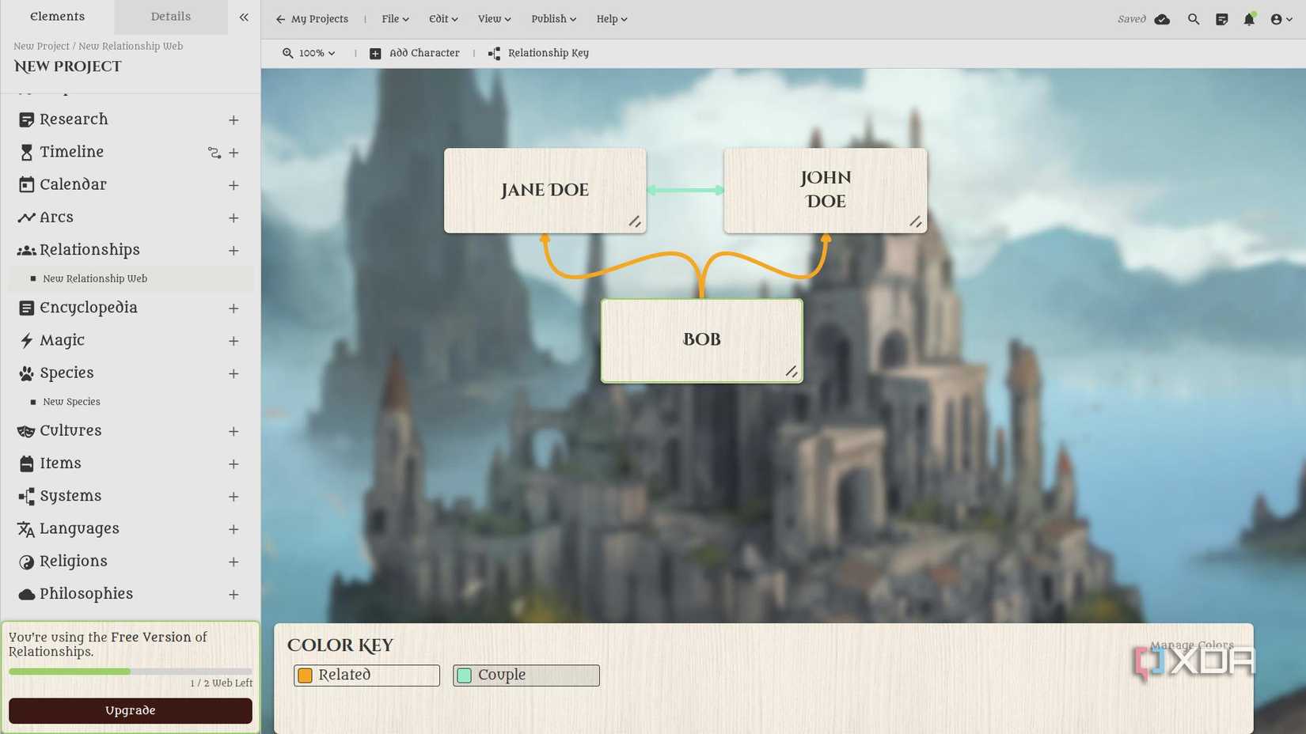Open search using the magnifier icon
The height and width of the screenshot is (734, 1306).
click(1194, 18)
